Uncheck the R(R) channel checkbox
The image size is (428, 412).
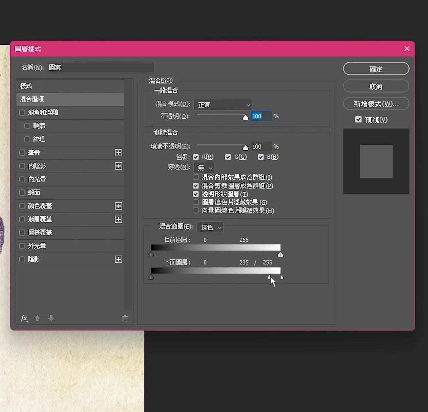(196, 157)
